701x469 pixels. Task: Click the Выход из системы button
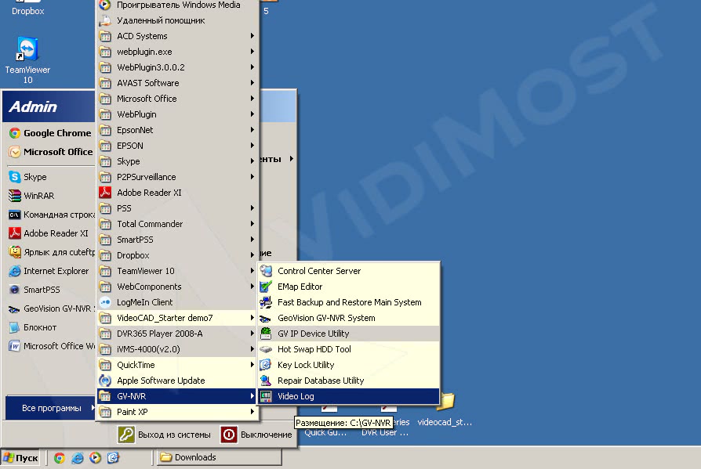[x=165, y=435]
